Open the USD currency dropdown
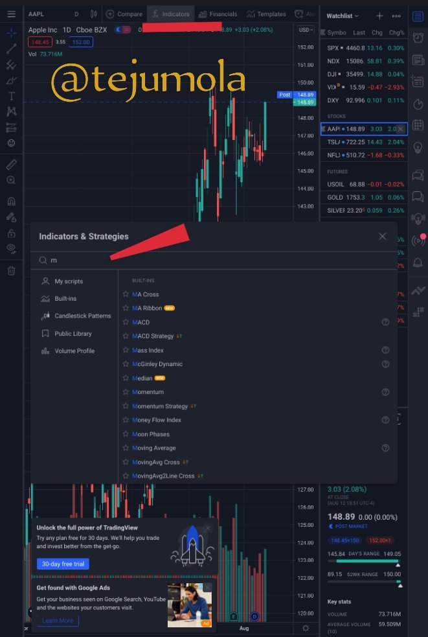 (306, 30)
